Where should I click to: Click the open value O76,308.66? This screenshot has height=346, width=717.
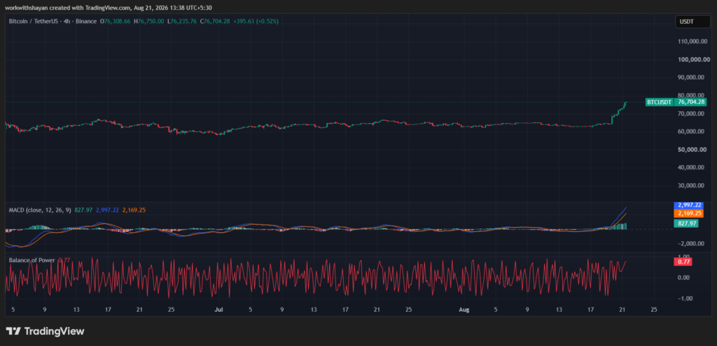pyautogui.click(x=116, y=22)
